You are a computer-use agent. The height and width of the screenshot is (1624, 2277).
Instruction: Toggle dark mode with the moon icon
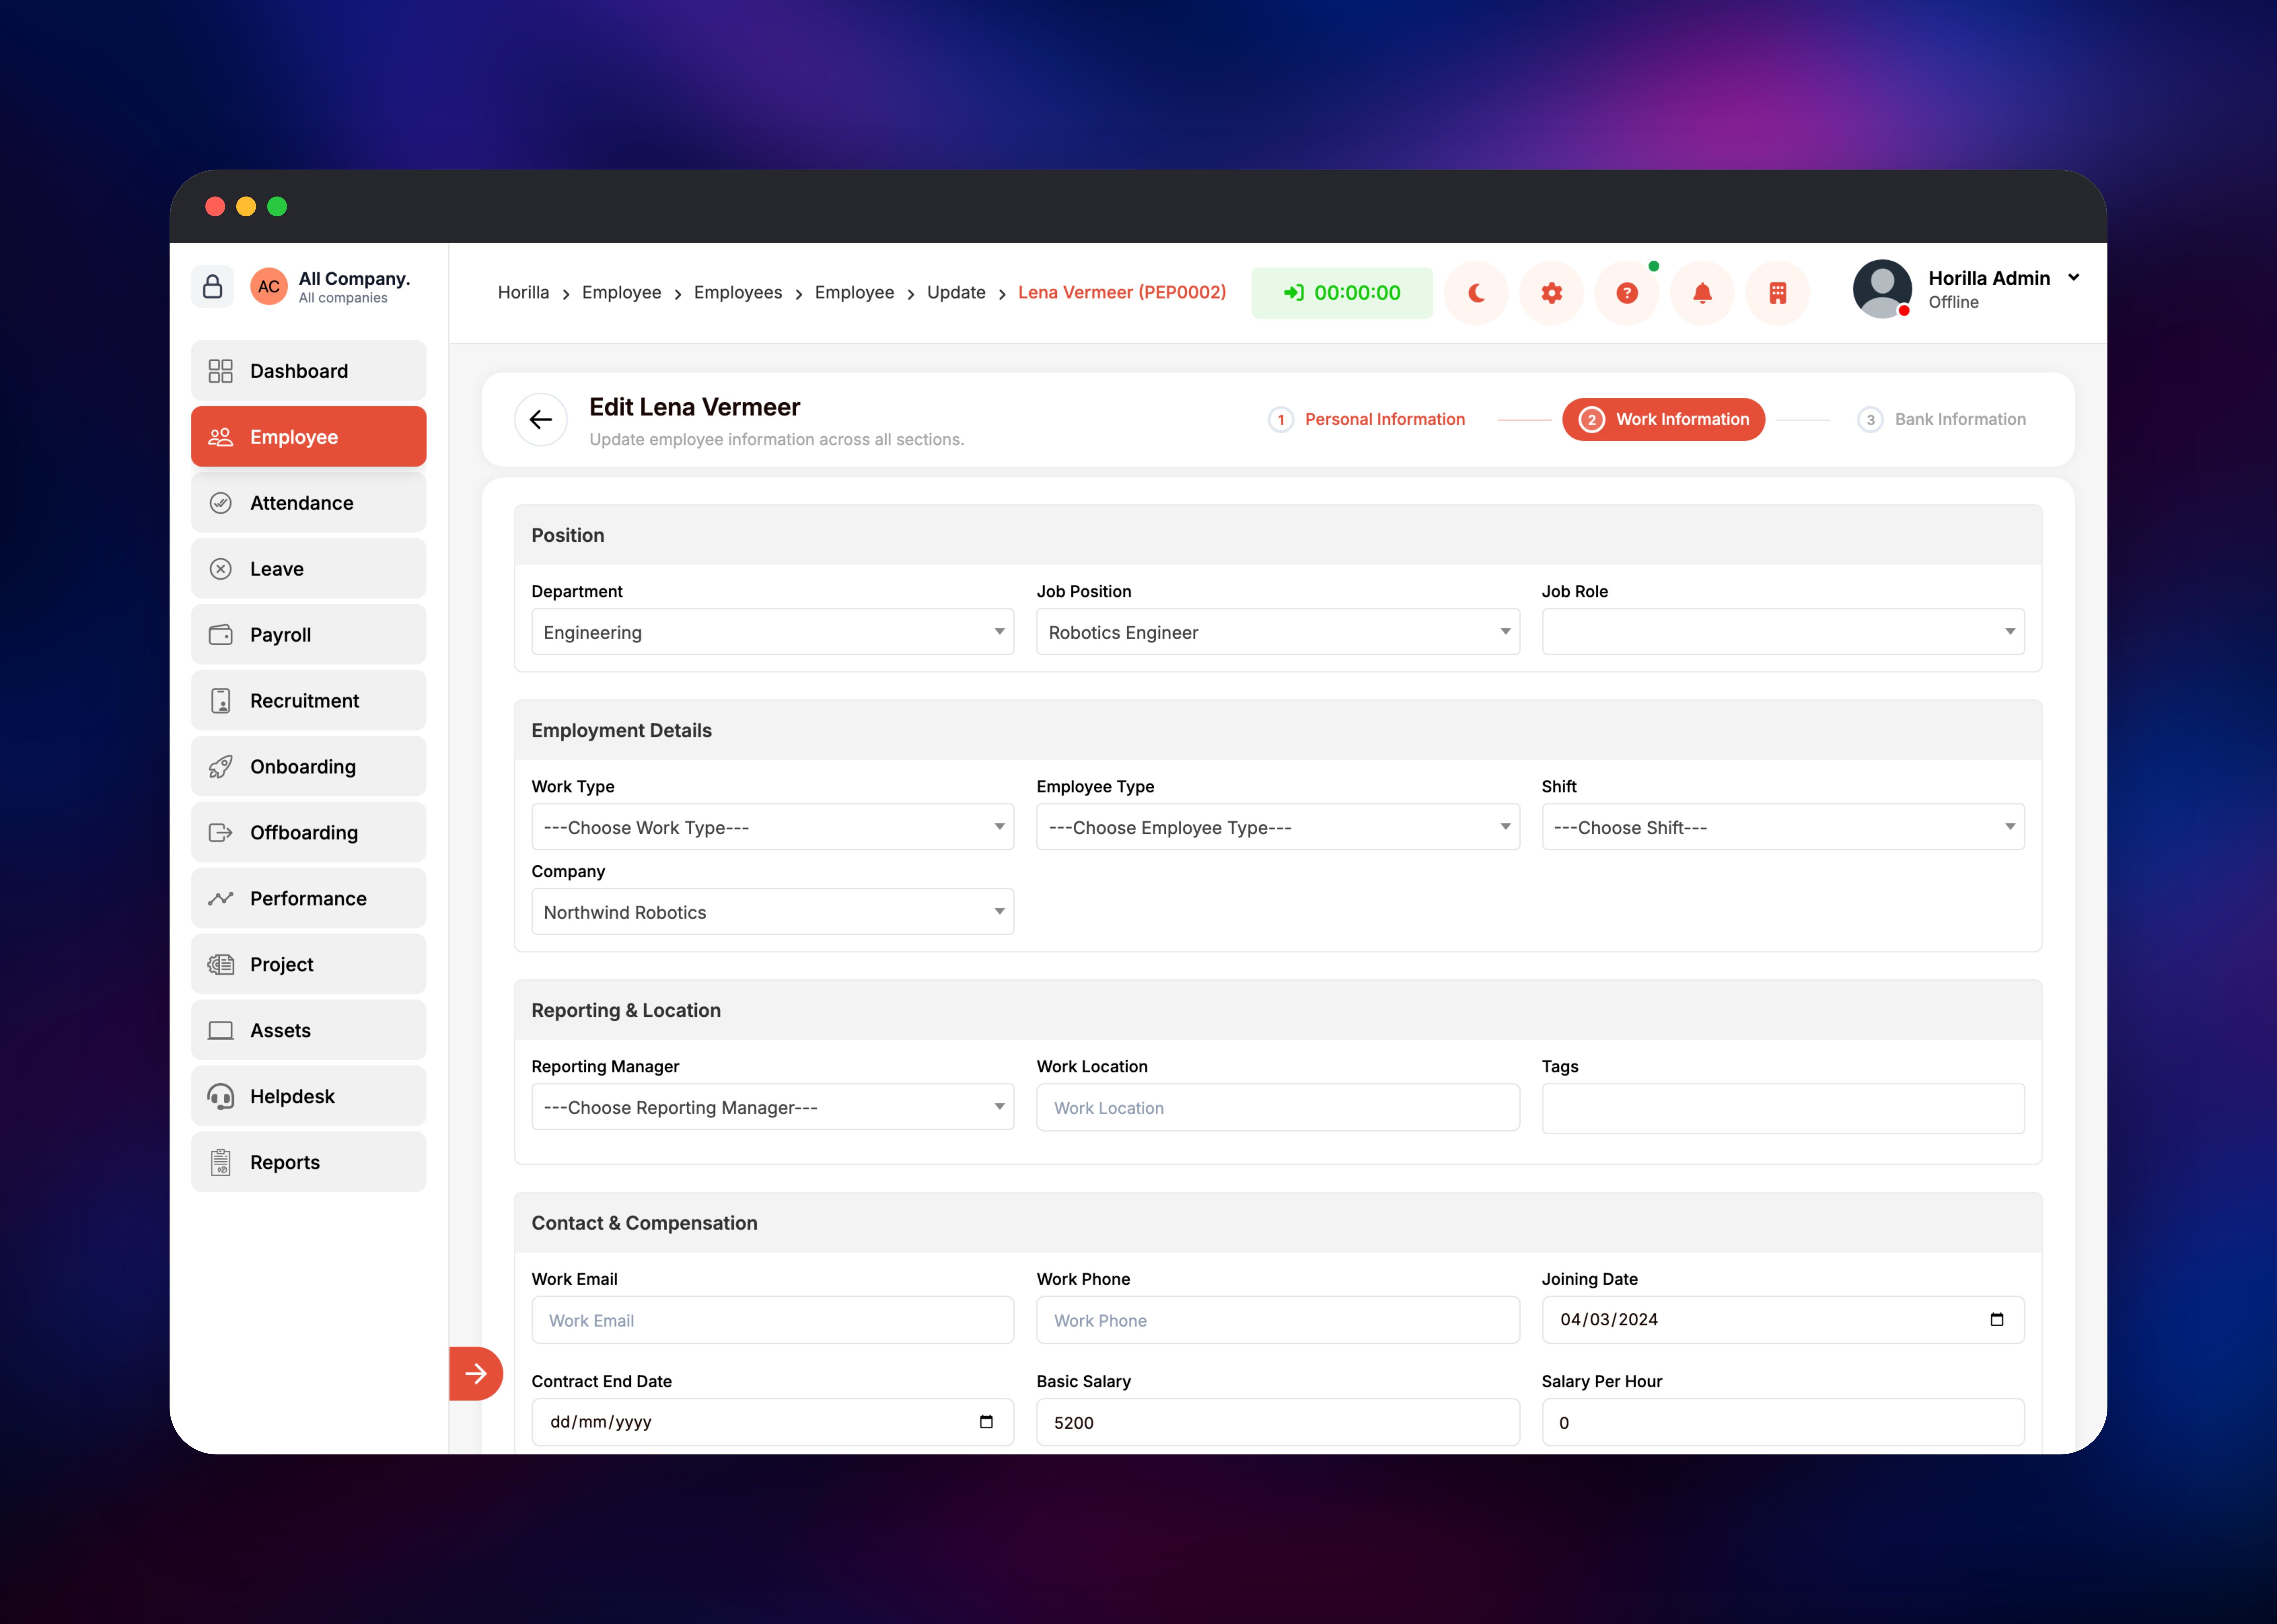pos(1476,293)
